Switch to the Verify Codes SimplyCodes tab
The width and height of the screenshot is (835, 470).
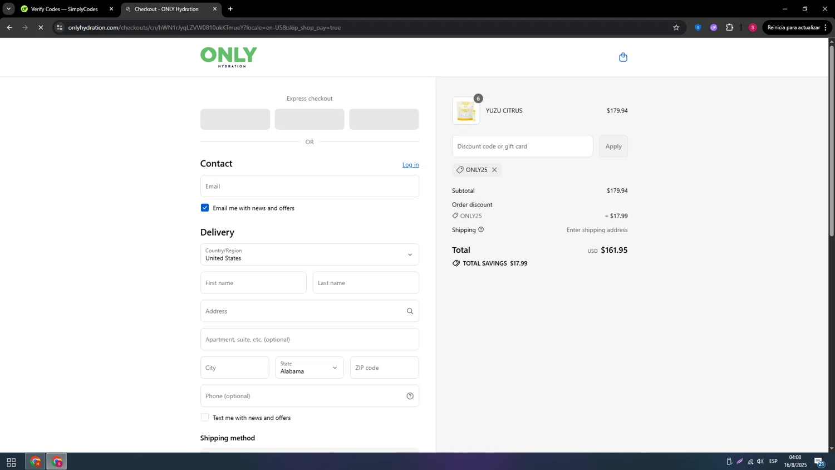pos(64,9)
